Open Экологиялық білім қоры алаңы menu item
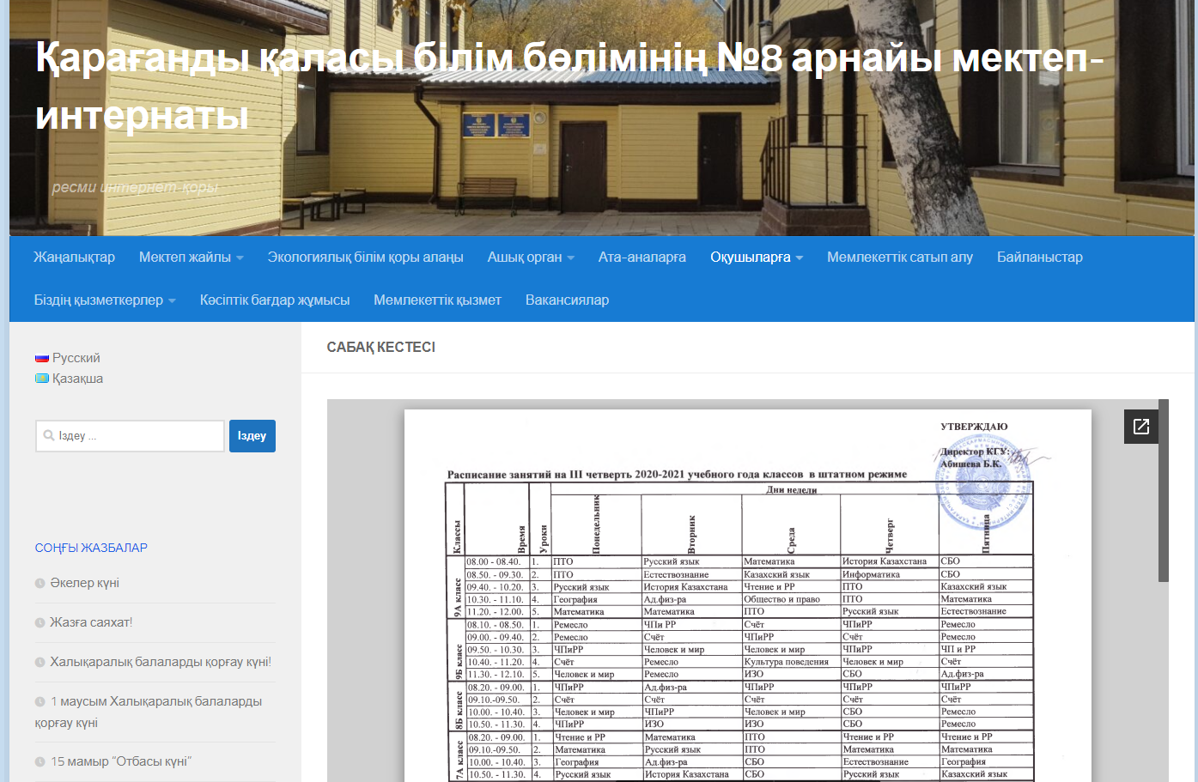The width and height of the screenshot is (1198, 782). tap(365, 257)
